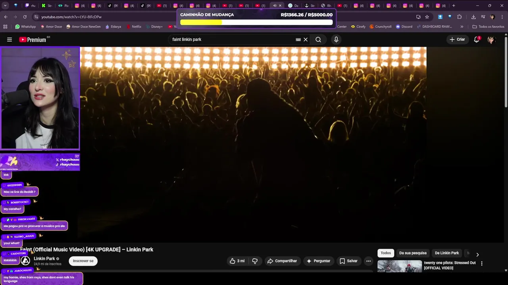Open the YouTube guide hamburger menu
This screenshot has width=508, height=285.
[x=10, y=40]
